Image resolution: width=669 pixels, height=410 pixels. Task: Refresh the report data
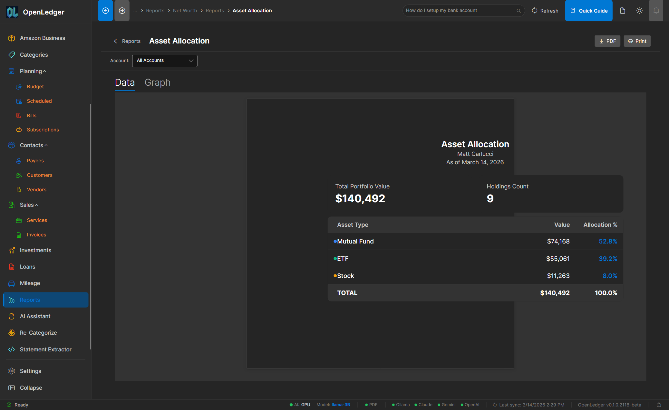tap(545, 10)
